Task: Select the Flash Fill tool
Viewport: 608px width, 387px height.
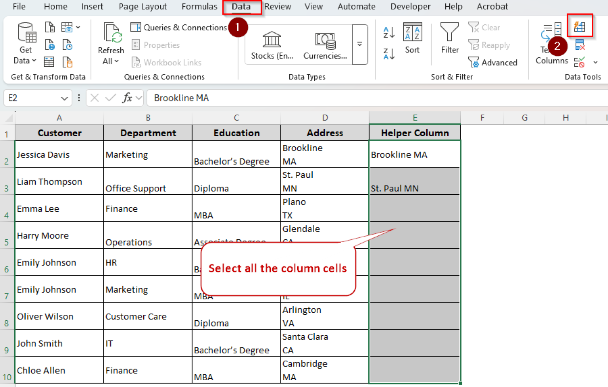Action: 580,26
